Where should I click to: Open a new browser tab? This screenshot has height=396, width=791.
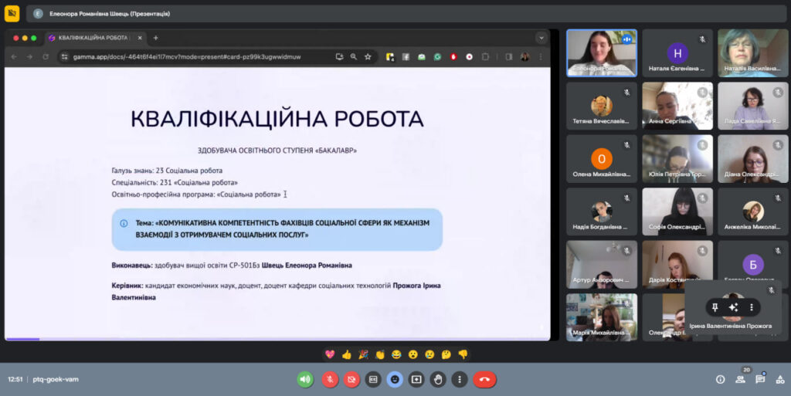[155, 38]
